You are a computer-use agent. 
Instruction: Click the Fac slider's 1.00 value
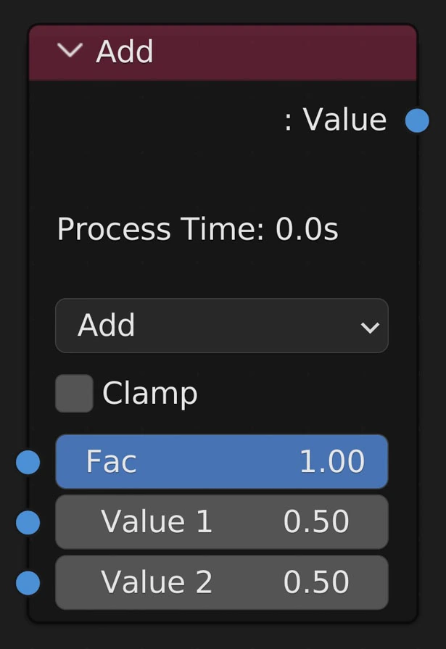(x=331, y=462)
